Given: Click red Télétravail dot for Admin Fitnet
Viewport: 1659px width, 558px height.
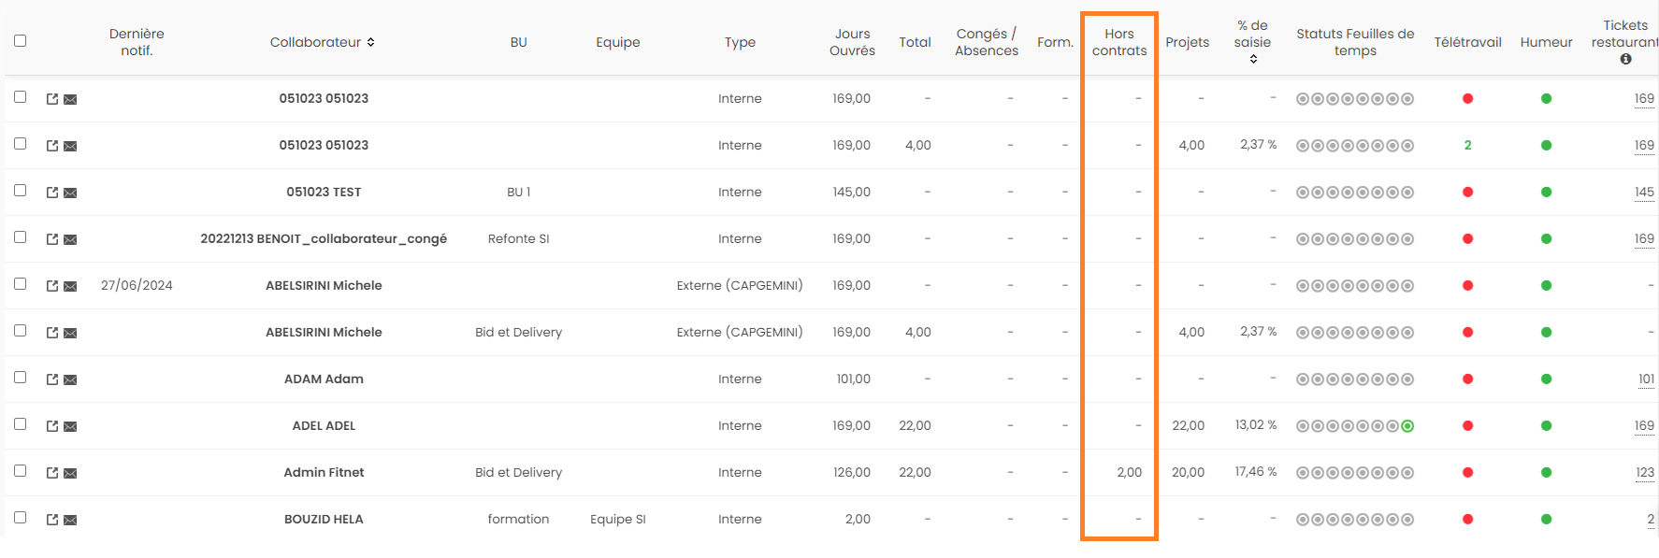Looking at the screenshot, I should click(1467, 473).
